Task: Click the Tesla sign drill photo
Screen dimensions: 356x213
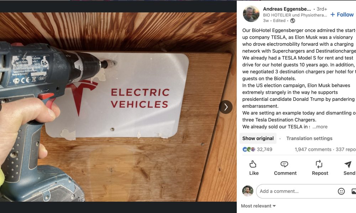Action: 118,107
